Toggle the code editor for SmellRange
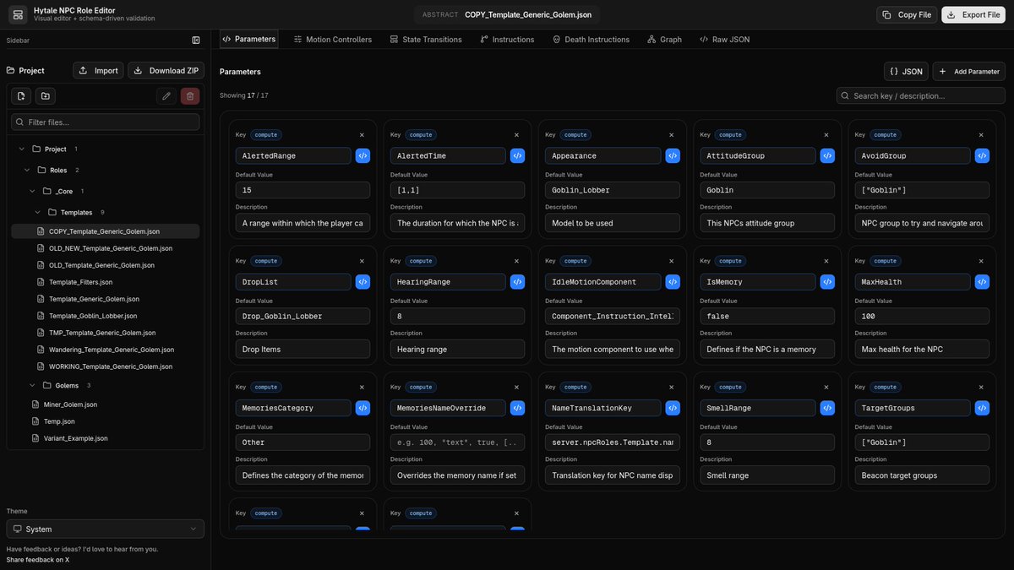1014x570 pixels. point(826,408)
